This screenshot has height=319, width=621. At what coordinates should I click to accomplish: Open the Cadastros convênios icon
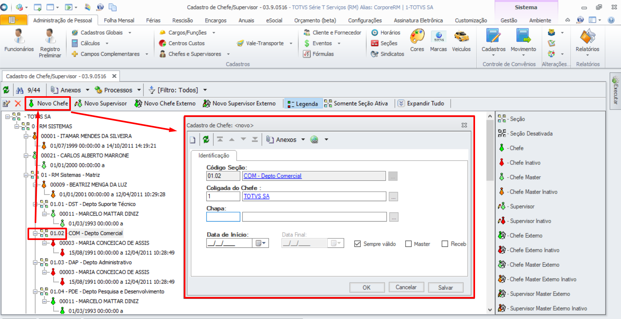493,42
